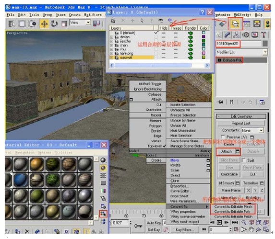The width and height of the screenshot is (275, 239).
Task: Click the object name field 1024Object20
Action: 239,44
